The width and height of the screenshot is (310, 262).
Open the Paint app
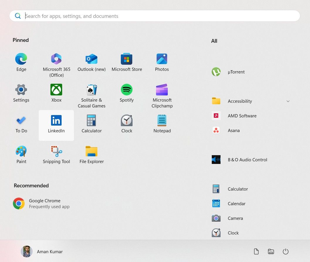pos(21,155)
